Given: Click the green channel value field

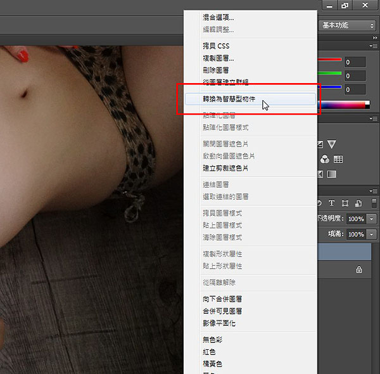Looking at the screenshot, I should (355, 76).
